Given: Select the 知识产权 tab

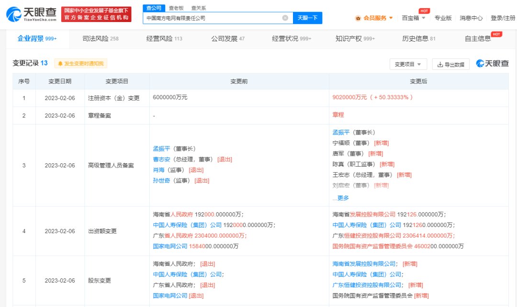Looking at the screenshot, I should pos(355,39).
